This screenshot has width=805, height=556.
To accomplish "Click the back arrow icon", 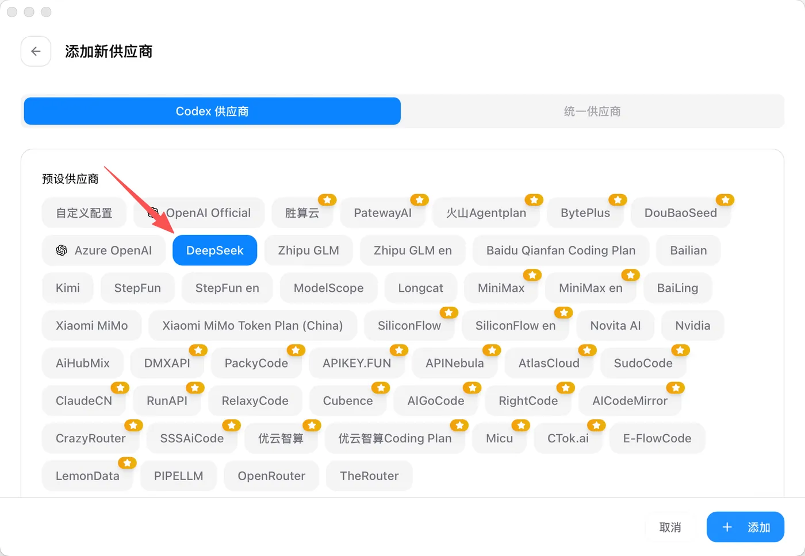I will coord(36,51).
